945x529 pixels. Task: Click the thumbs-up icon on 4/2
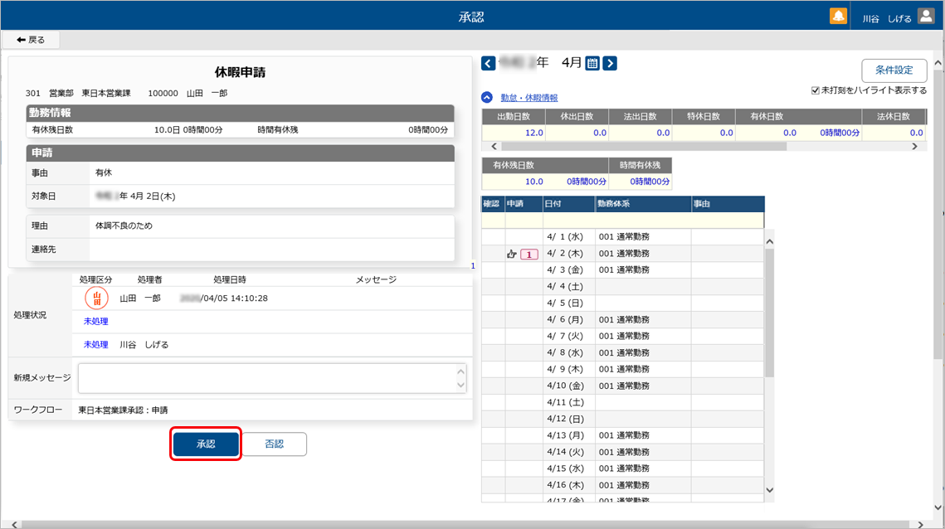click(x=512, y=254)
